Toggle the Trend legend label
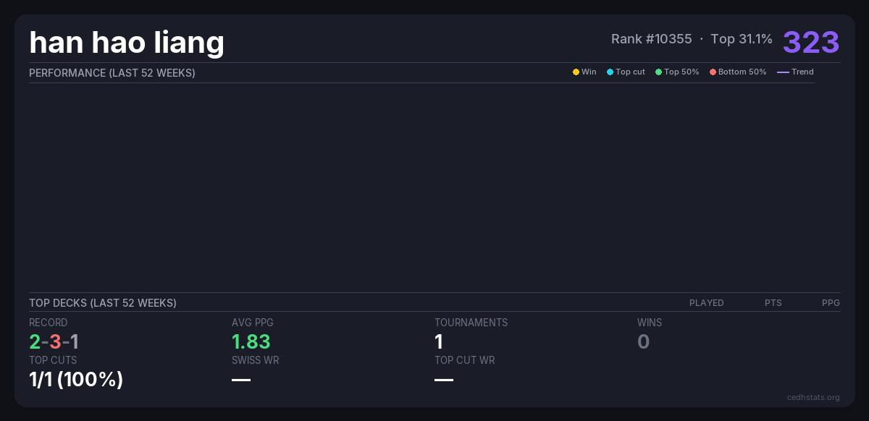This screenshot has height=421, width=869. click(x=802, y=72)
